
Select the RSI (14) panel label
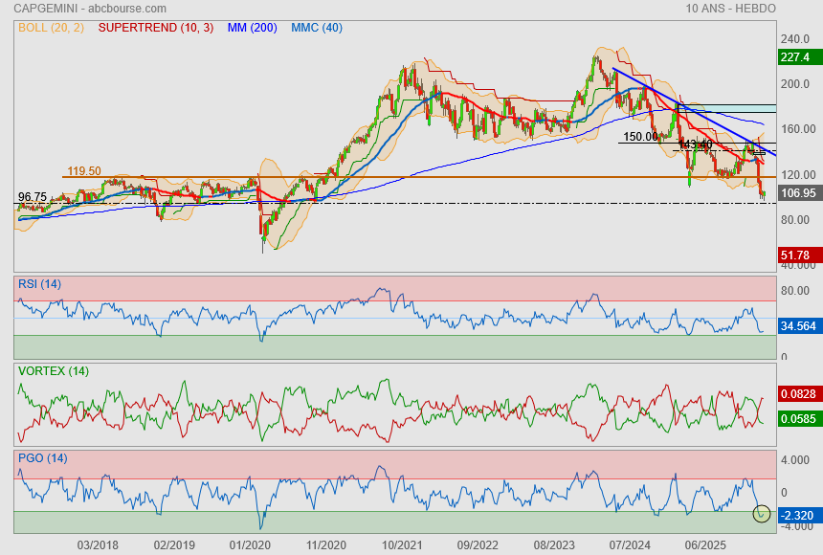pyautogui.click(x=39, y=283)
